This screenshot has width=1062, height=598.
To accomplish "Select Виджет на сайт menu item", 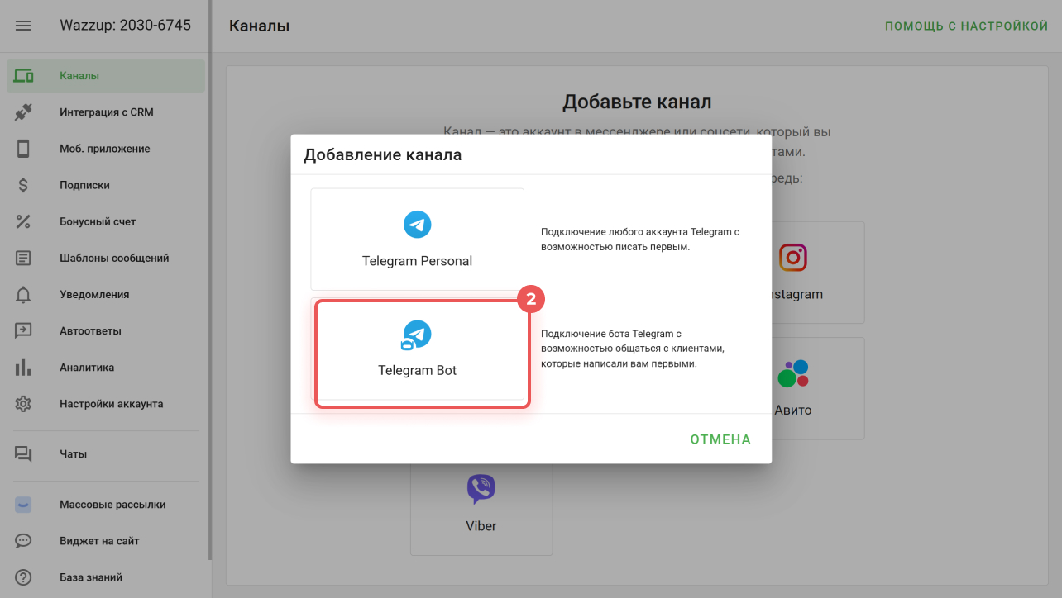I will click(106, 541).
